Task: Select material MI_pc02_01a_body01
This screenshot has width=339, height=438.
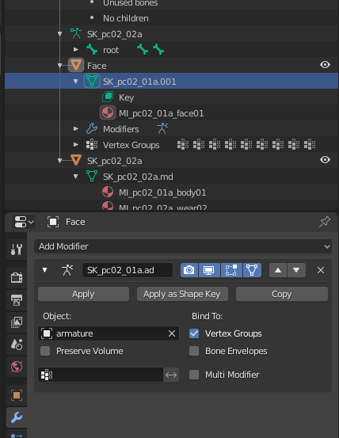Action: [x=162, y=192]
